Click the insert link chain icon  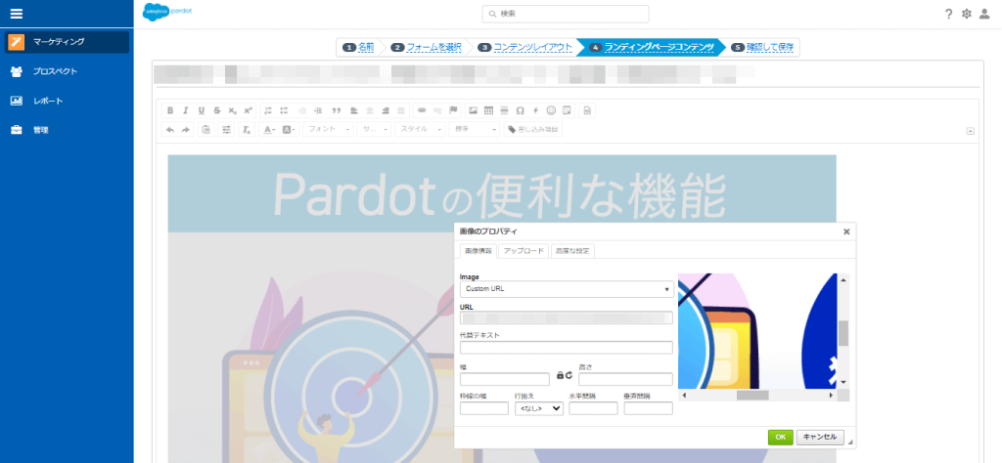click(x=422, y=110)
